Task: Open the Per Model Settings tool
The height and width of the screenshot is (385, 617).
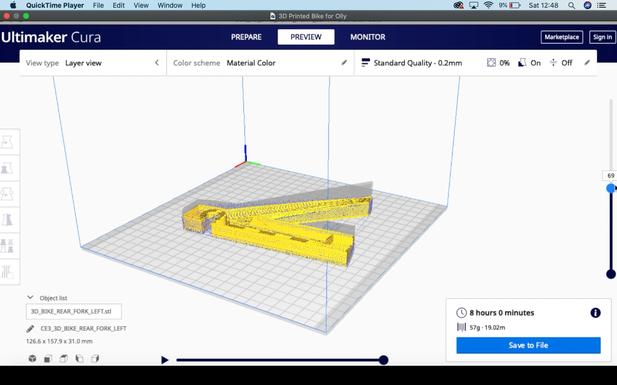Action: [x=7, y=246]
